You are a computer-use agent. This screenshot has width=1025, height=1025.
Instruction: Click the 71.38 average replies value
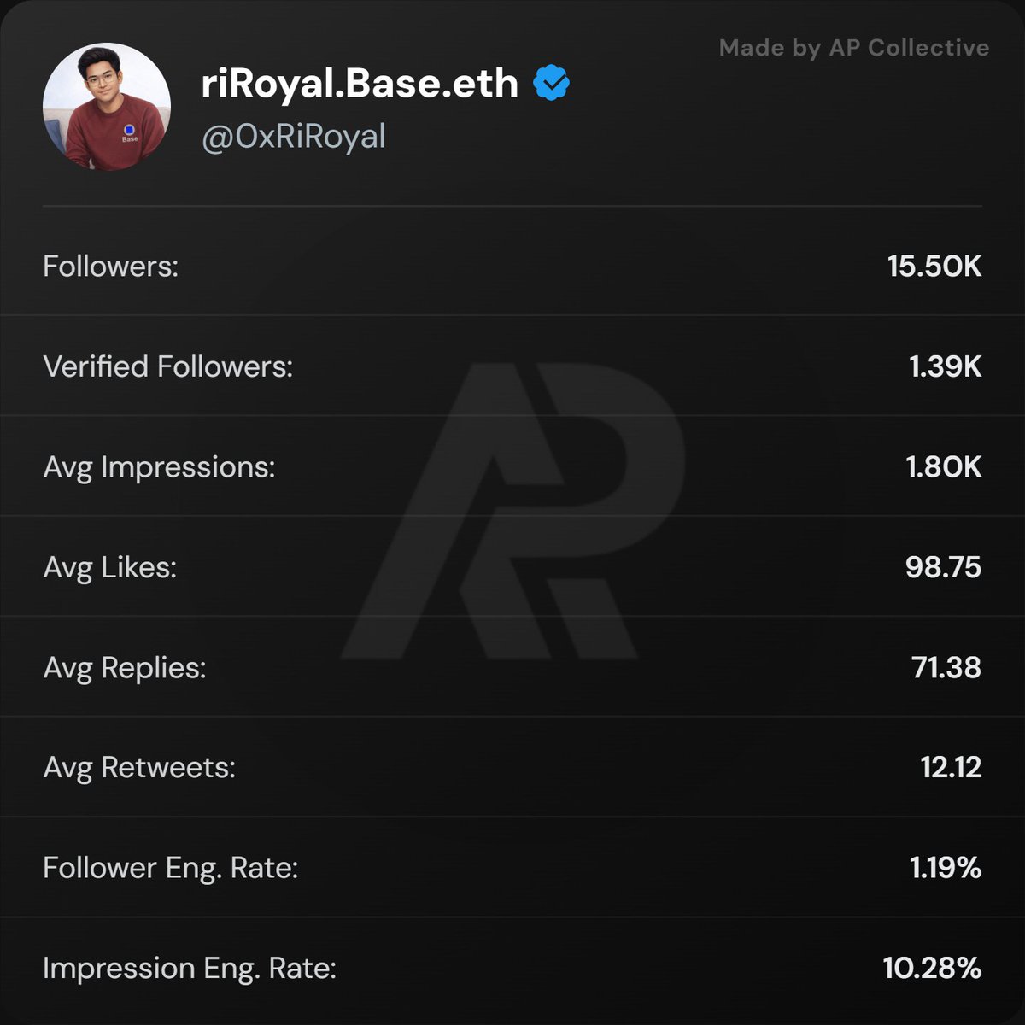pyautogui.click(x=946, y=667)
